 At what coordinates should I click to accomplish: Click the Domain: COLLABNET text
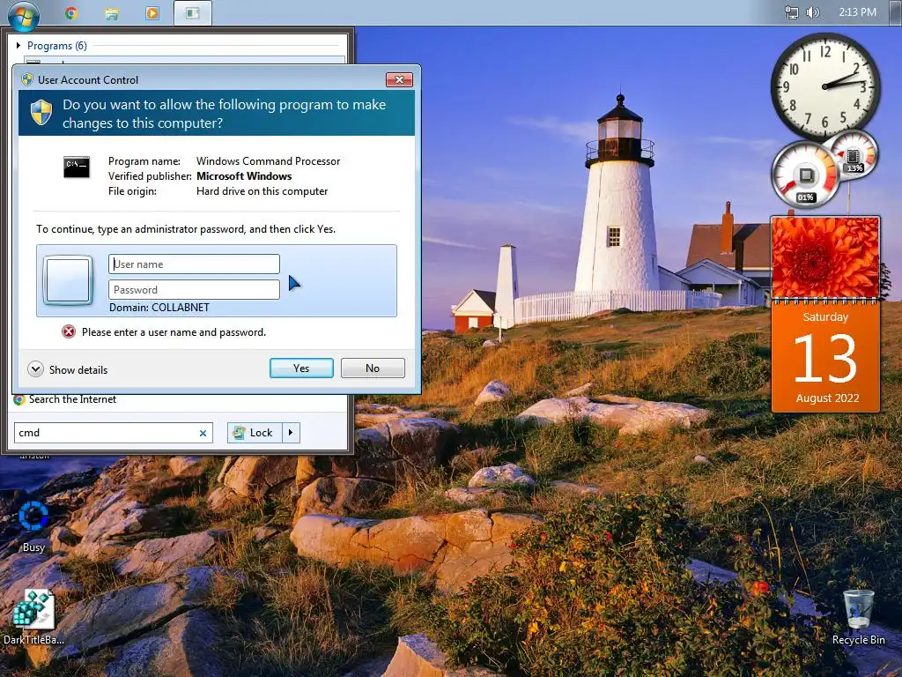pyautogui.click(x=159, y=308)
